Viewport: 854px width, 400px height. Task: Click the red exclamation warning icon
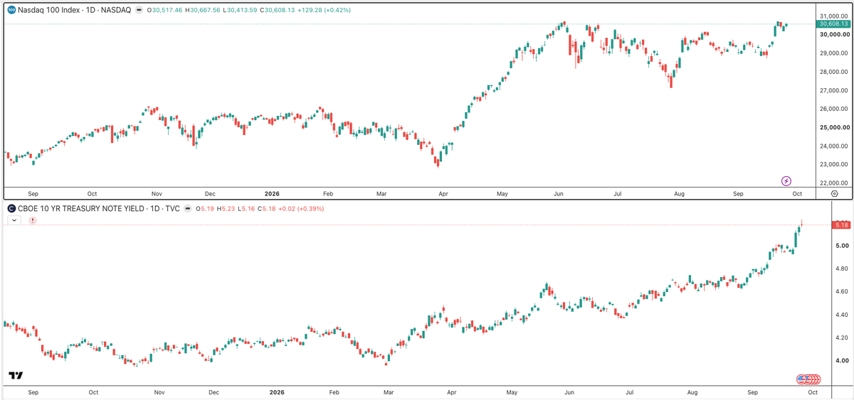coord(33,221)
